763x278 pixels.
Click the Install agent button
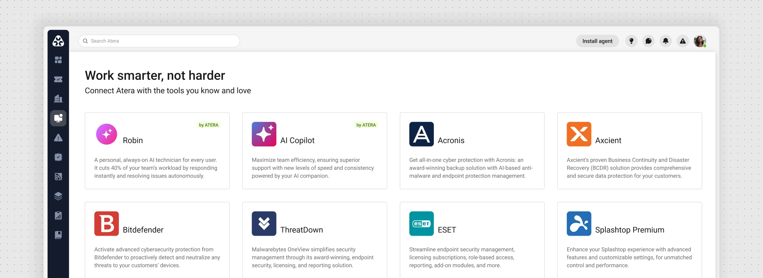click(x=597, y=41)
